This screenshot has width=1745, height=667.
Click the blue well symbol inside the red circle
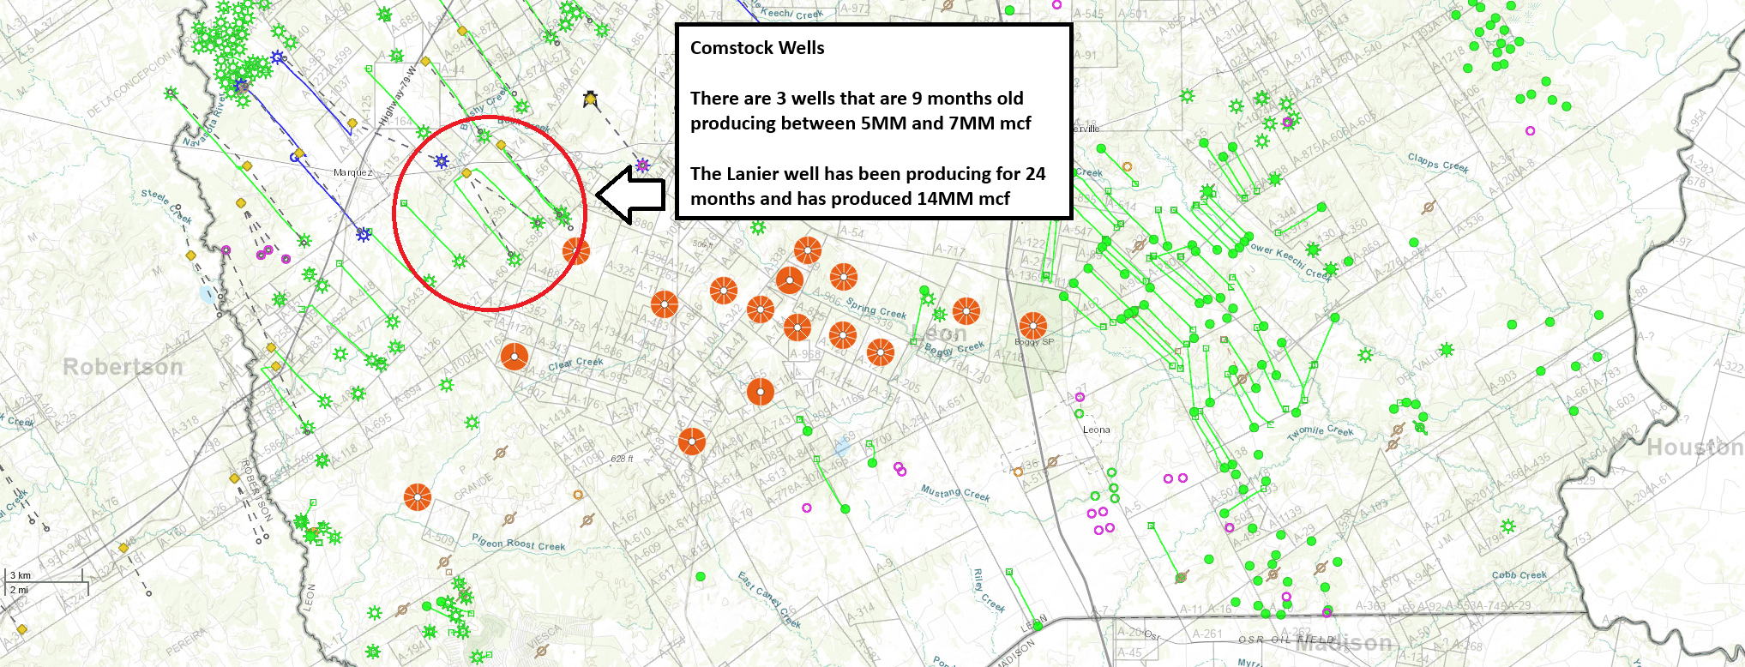point(442,161)
